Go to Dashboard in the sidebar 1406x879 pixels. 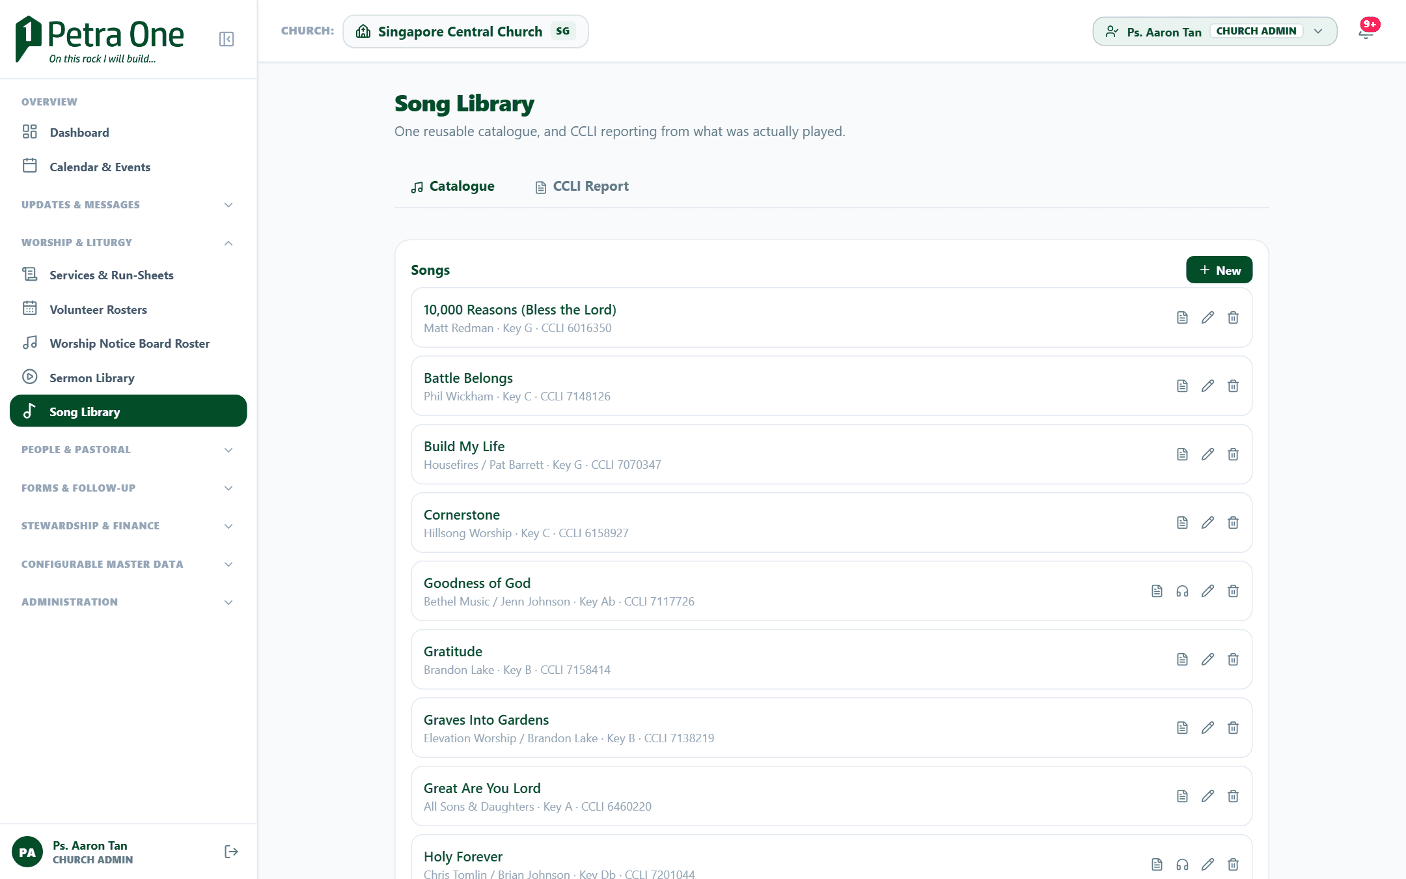tap(128, 132)
